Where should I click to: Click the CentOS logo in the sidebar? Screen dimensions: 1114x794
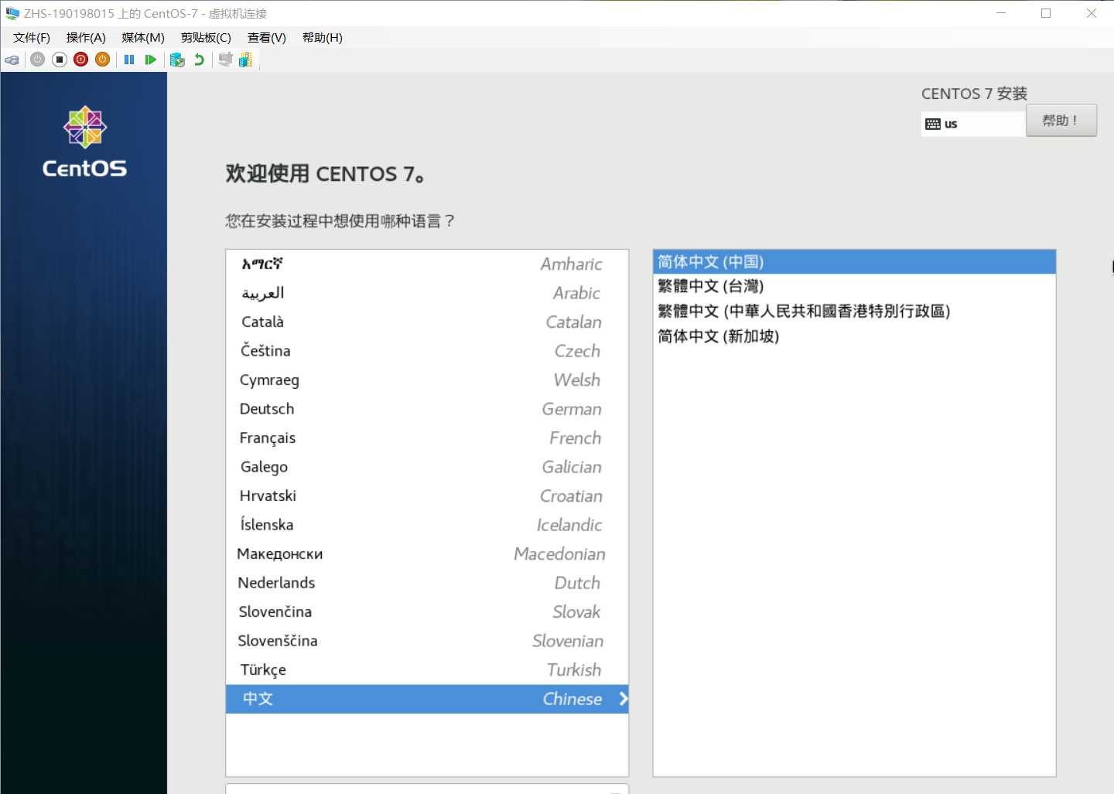[84, 142]
